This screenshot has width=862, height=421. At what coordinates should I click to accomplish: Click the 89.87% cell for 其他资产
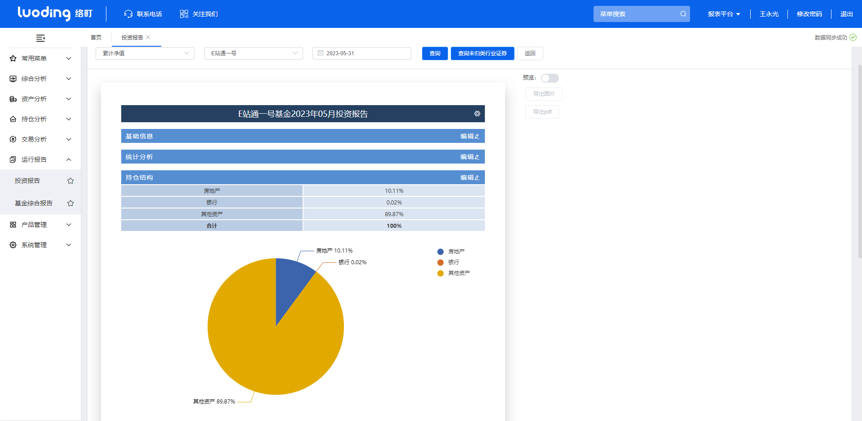click(x=394, y=214)
